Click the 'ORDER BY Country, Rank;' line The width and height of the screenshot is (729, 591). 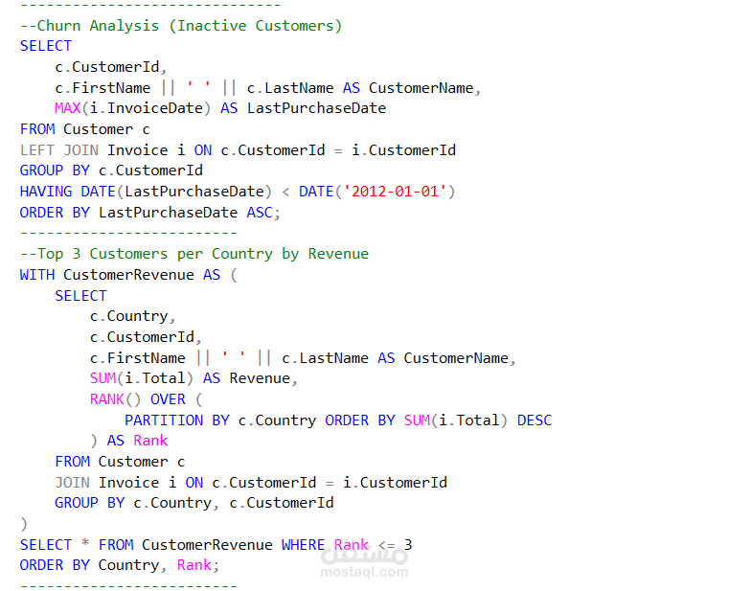click(120, 565)
